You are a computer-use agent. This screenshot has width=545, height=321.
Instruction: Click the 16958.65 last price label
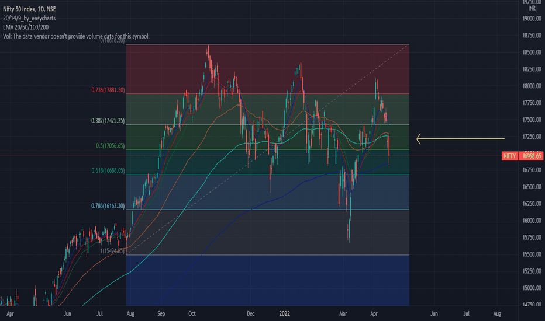532,156
